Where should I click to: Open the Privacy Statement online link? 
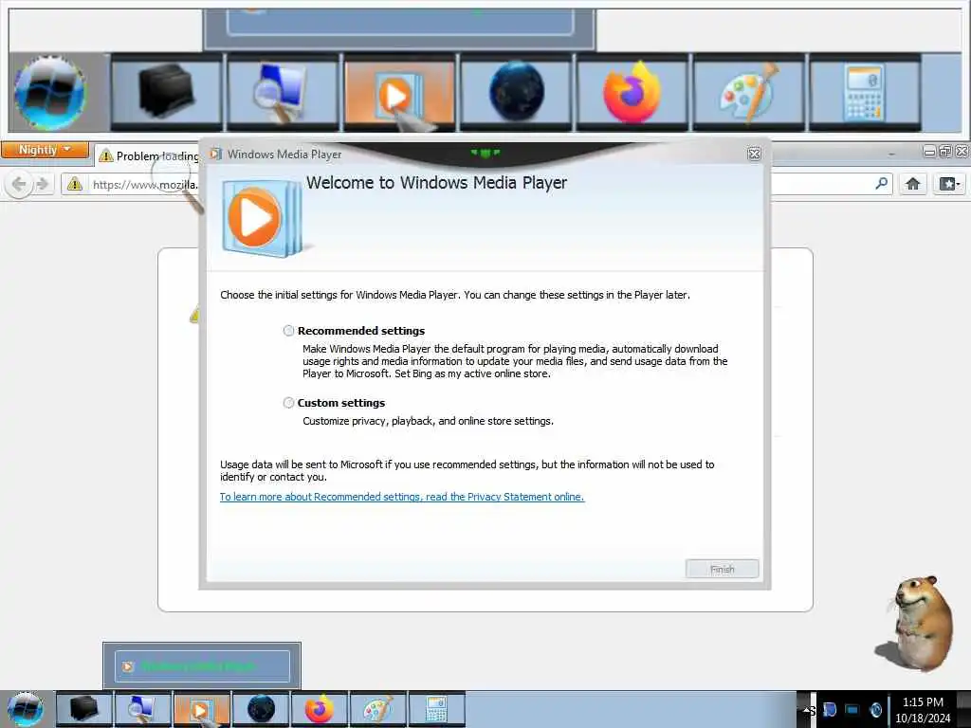pyautogui.click(x=402, y=497)
